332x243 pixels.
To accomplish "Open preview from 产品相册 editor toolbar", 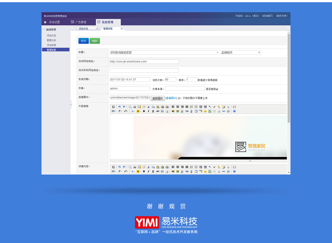I will coord(130,107).
